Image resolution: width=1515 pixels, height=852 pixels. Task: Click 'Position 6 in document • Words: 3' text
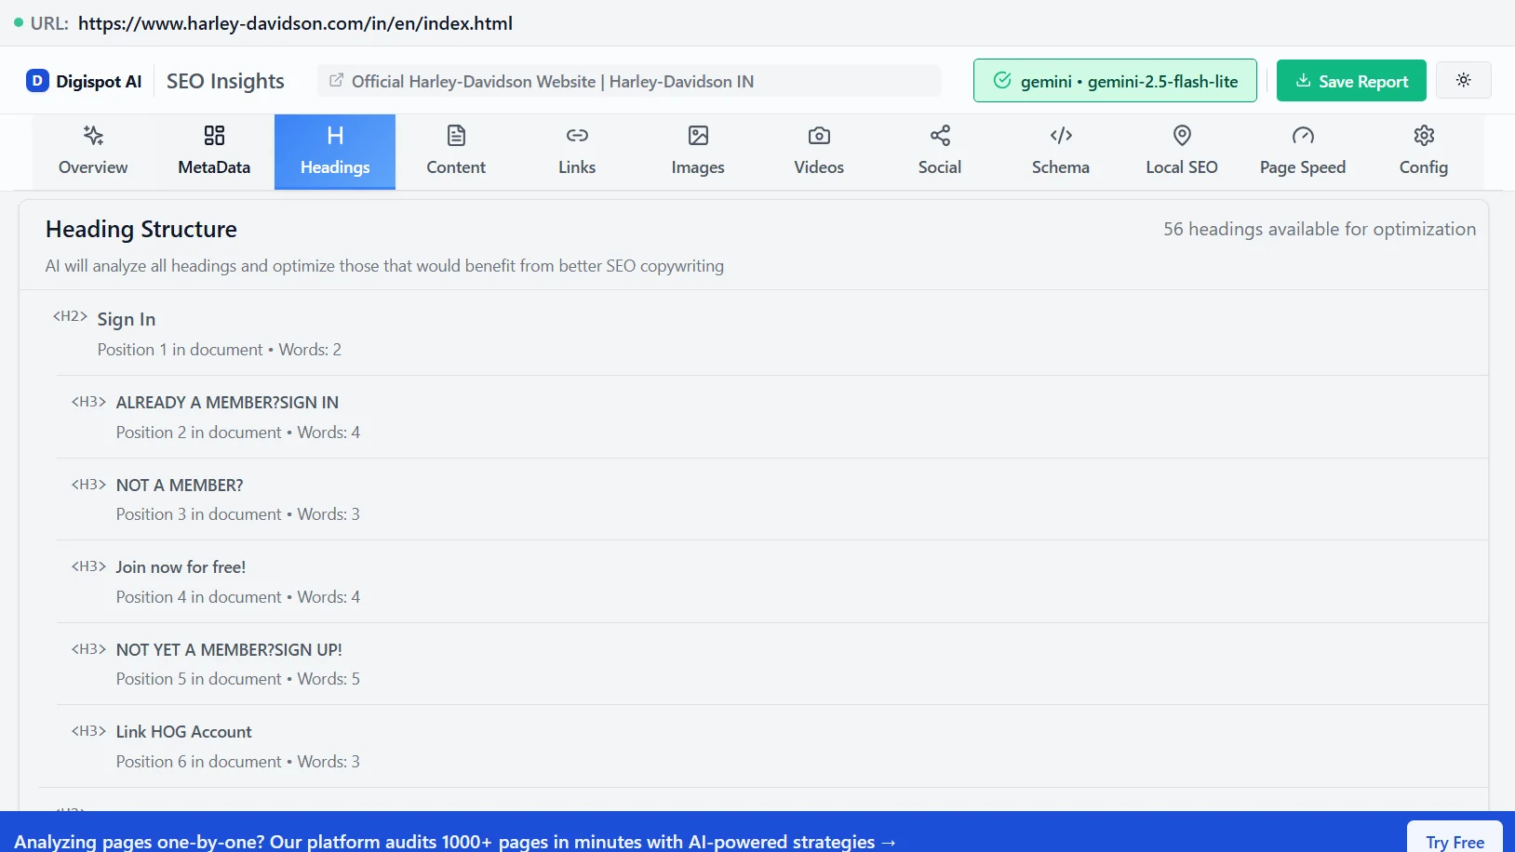click(x=238, y=762)
